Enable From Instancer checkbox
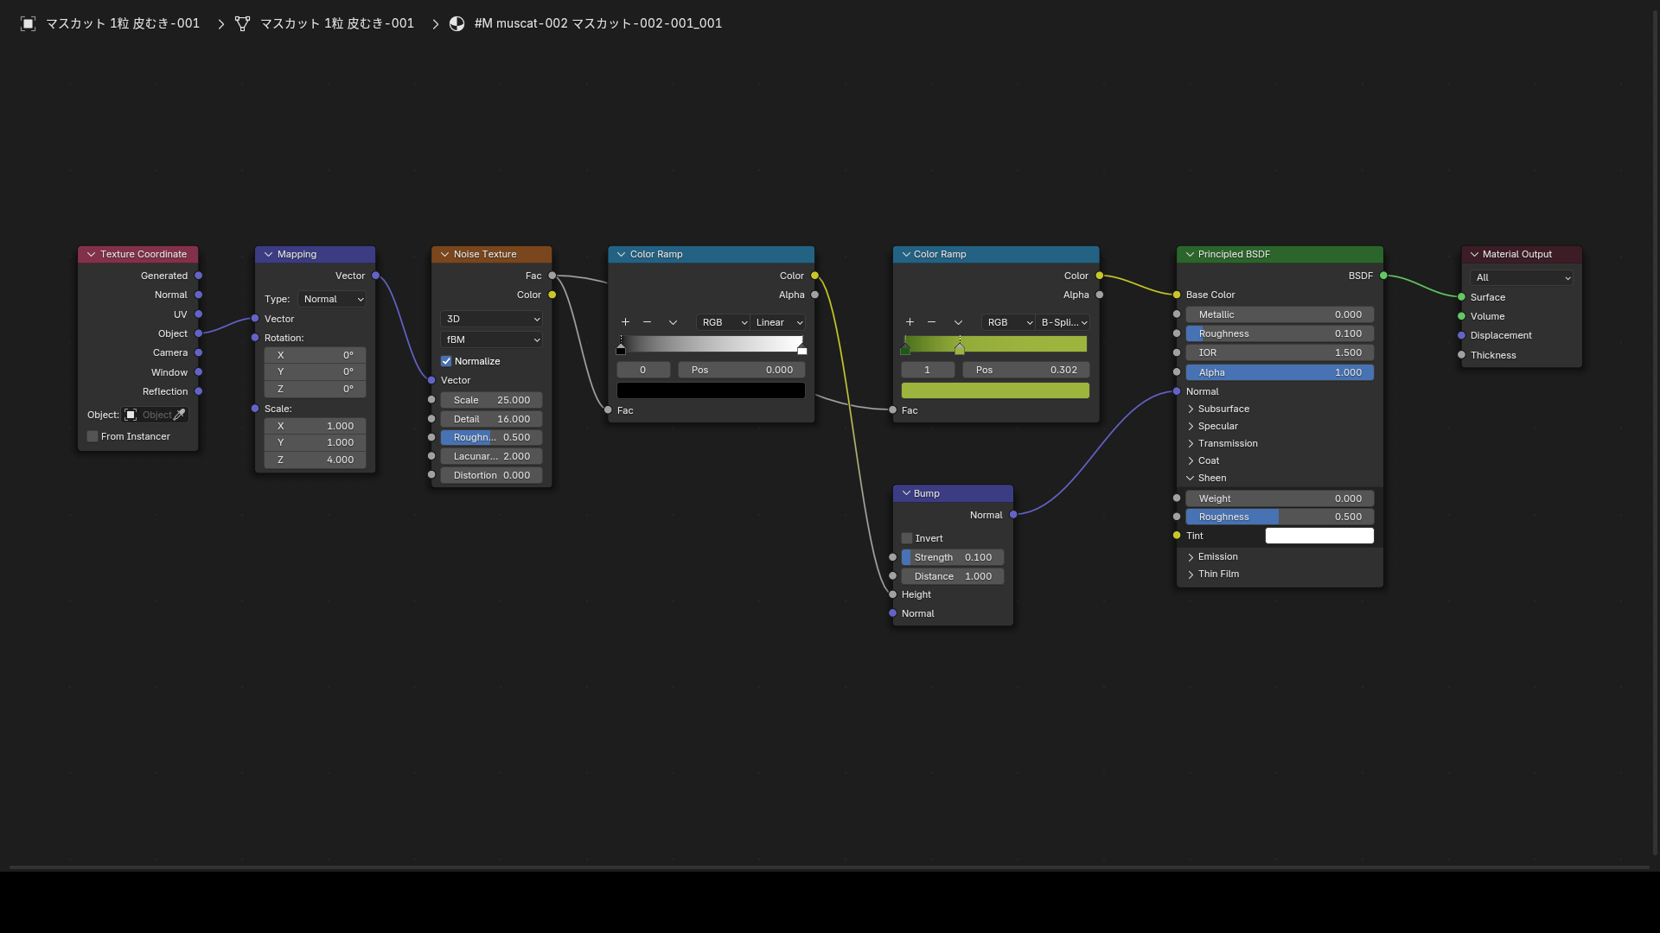1660x933 pixels. coord(93,436)
